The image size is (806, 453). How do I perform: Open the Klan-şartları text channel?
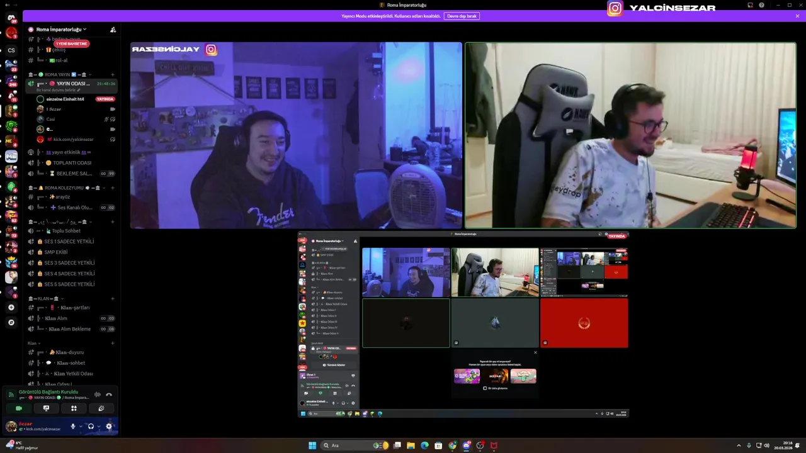(71, 308)
